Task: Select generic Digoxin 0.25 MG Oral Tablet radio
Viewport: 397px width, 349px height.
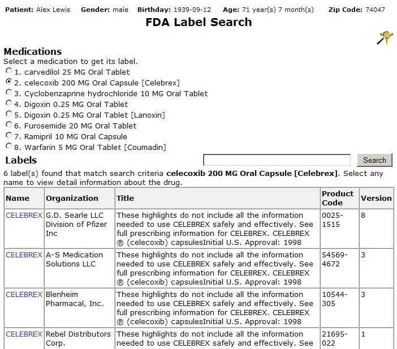Action: point(9,103)
